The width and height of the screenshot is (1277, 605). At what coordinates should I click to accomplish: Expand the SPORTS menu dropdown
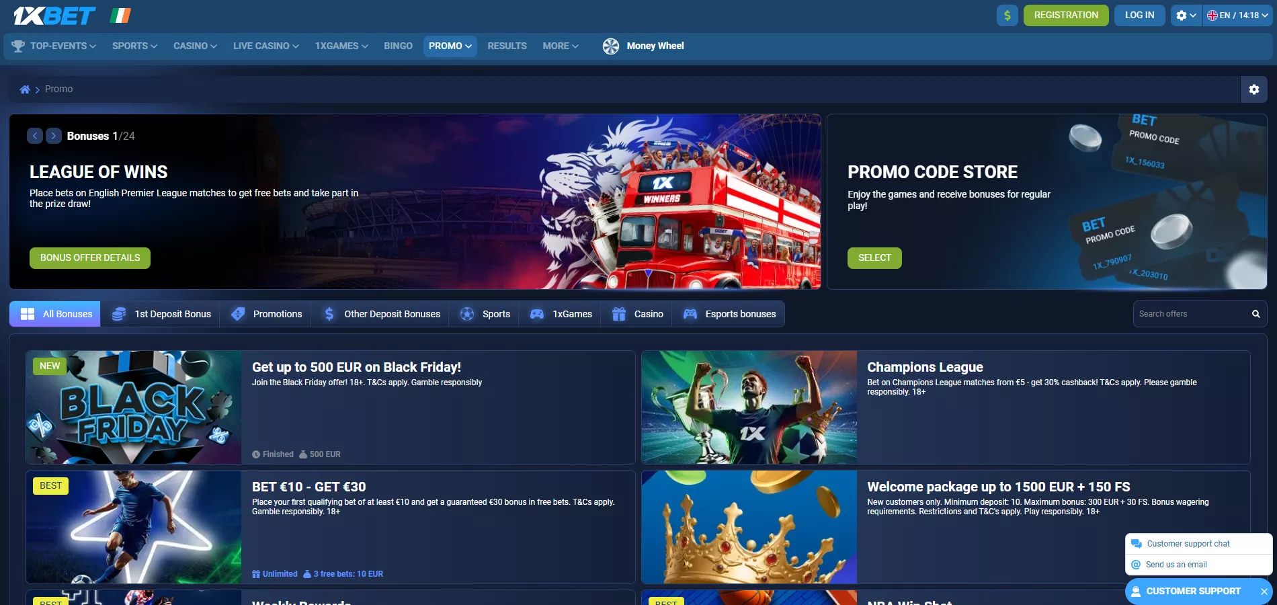point(134,46)
